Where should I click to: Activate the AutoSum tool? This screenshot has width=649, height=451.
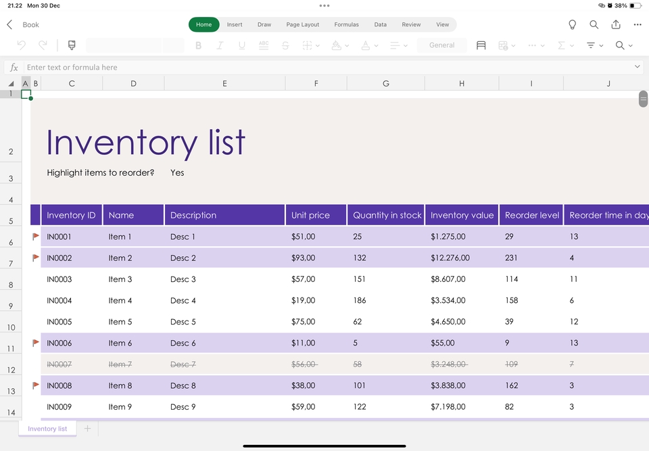561,45
